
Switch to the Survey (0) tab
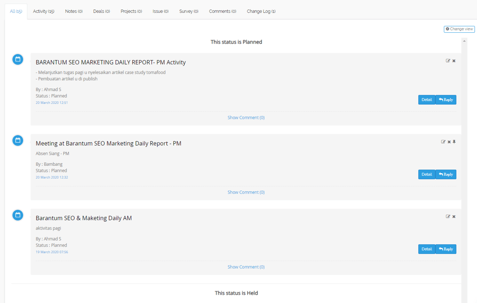(x=189, y=11)
